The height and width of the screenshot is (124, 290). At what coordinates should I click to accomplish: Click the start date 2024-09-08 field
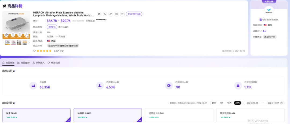pos(252,103)
